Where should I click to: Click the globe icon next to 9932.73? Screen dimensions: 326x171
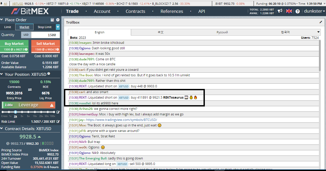point(8,143)
